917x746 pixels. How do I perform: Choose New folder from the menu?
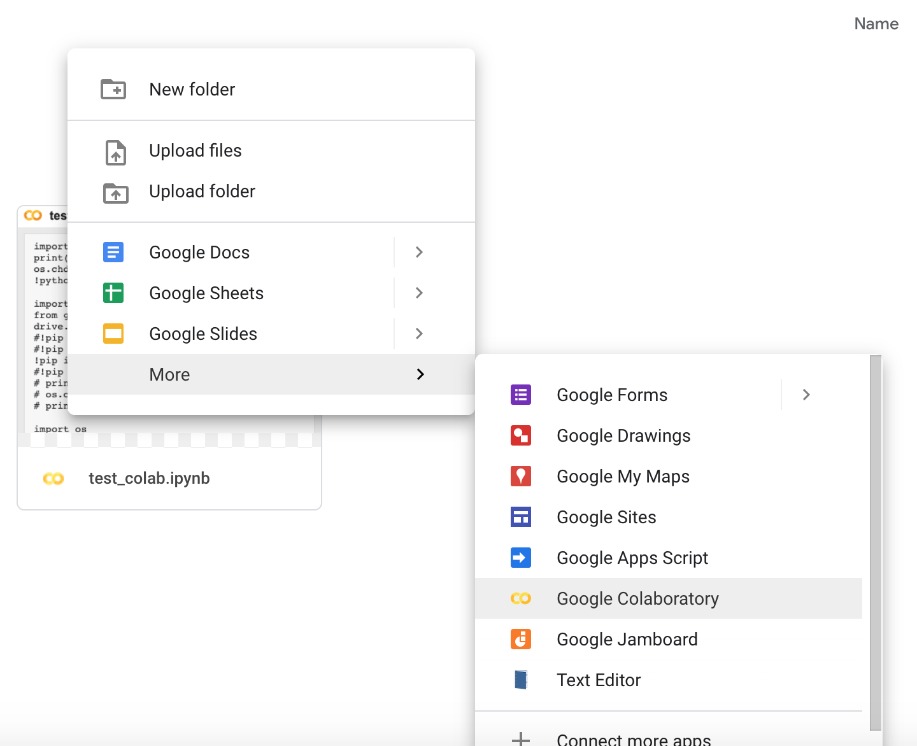tap(271, 89)
